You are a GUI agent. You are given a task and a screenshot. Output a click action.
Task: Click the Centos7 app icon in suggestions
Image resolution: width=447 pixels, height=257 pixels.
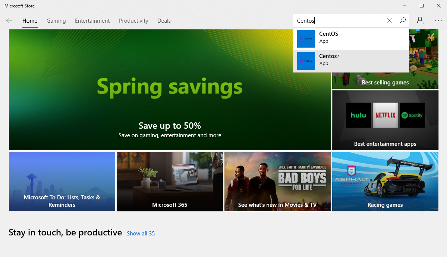[306, 61]
